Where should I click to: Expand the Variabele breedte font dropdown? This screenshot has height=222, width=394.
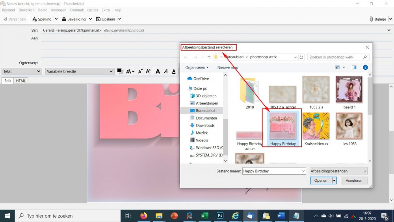coord(80,71)
